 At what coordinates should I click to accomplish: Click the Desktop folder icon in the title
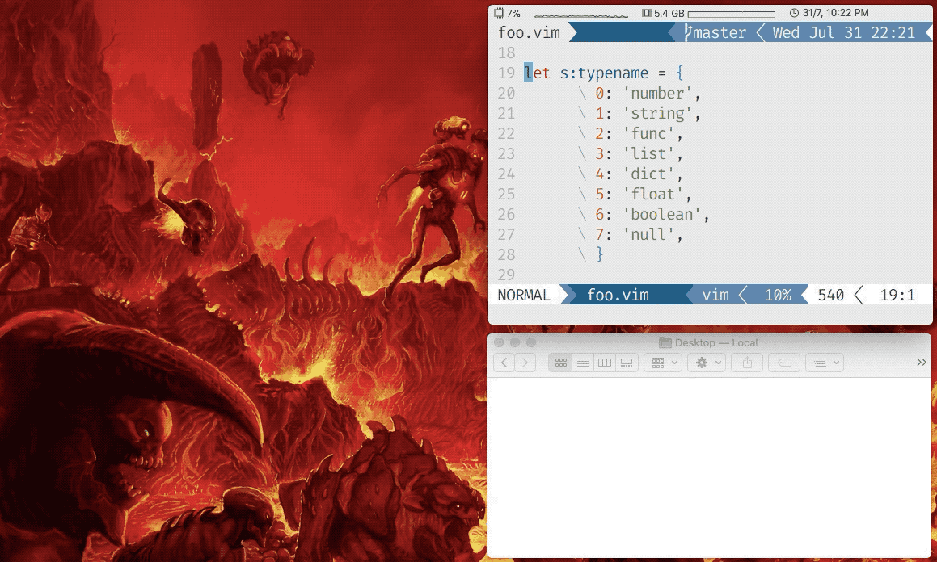(x=665, y=342)
